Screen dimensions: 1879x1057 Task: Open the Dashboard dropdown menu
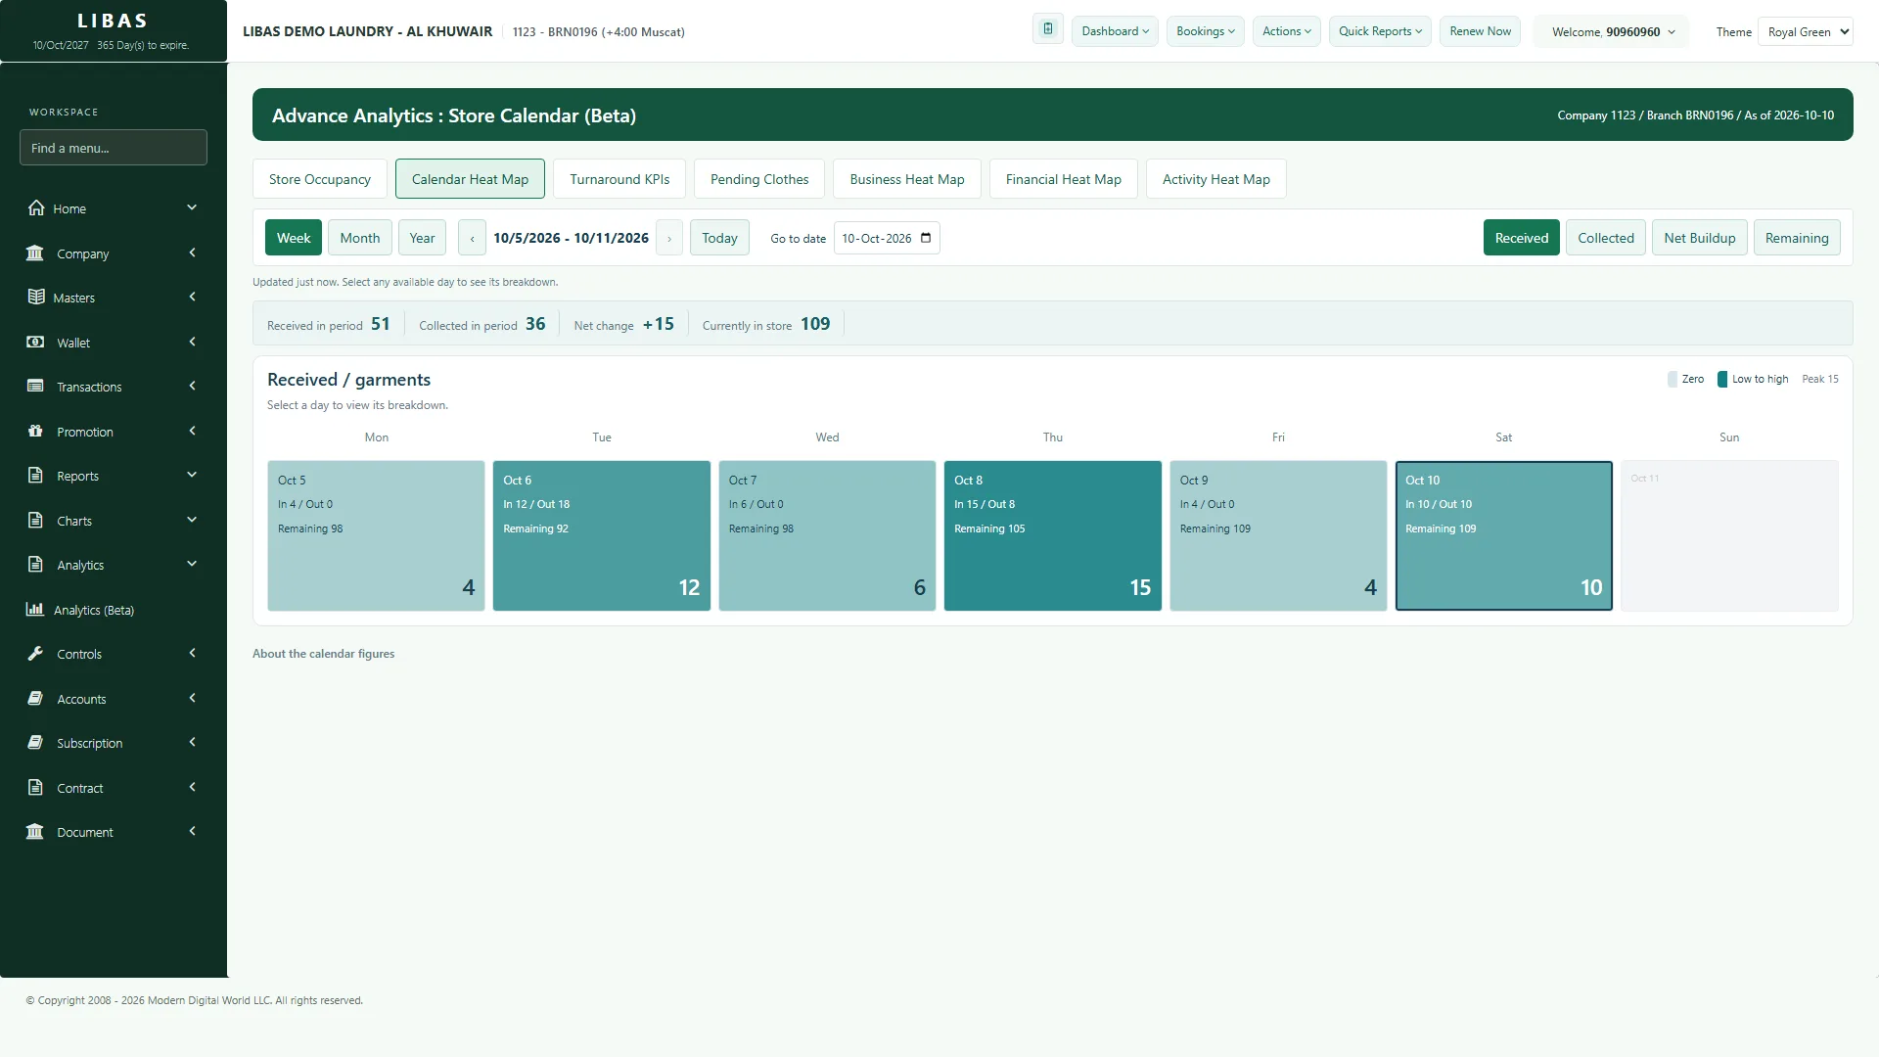[1115, 31]
